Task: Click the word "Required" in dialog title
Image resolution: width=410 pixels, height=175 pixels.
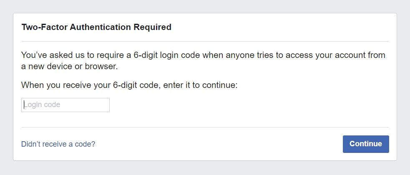Action: 152,27
